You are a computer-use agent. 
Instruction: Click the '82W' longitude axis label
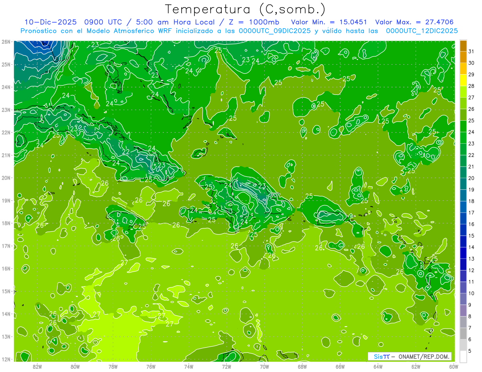coord(37,366)
